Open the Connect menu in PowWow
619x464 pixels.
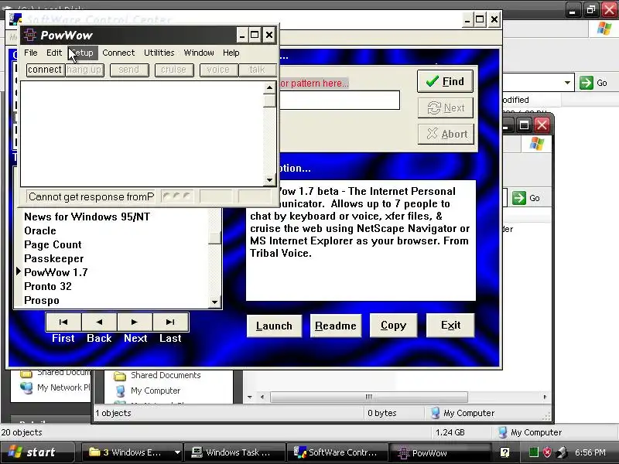[118, 53]
